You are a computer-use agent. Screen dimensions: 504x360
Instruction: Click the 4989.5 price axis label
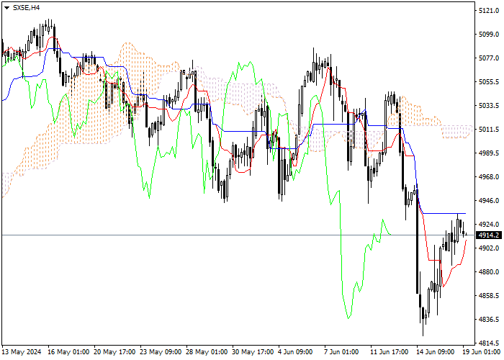[489, 153]
